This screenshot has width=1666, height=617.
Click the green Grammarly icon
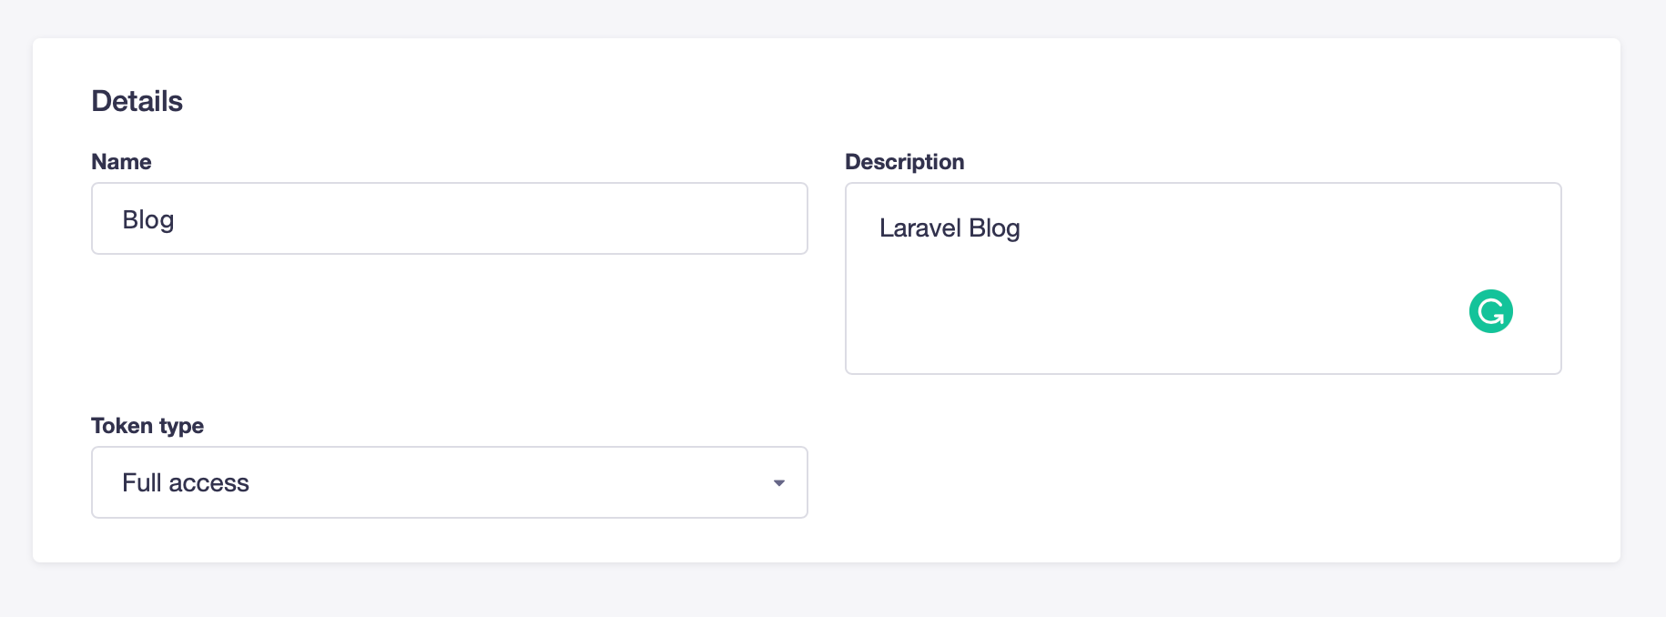[x=1490, y=311]
